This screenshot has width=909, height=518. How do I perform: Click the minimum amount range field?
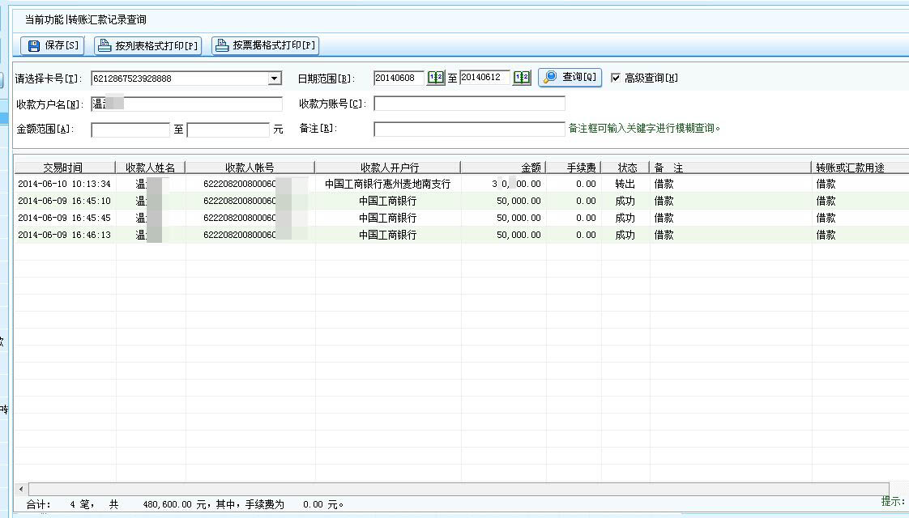[130, 129]
